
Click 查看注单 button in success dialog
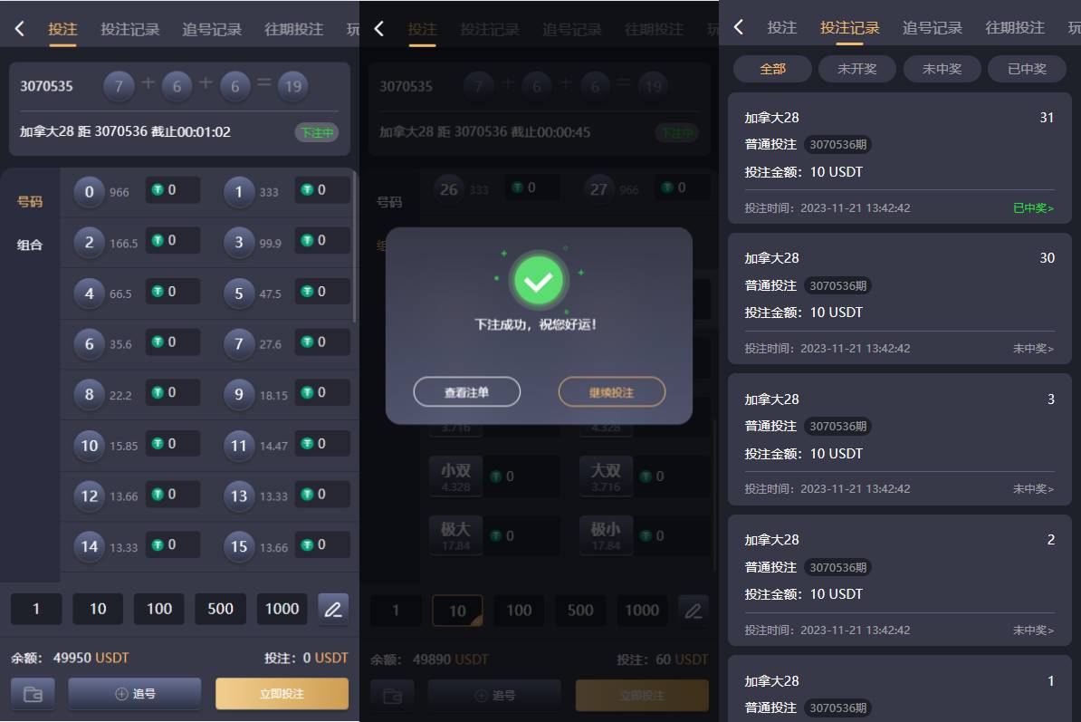click(467, 391)
